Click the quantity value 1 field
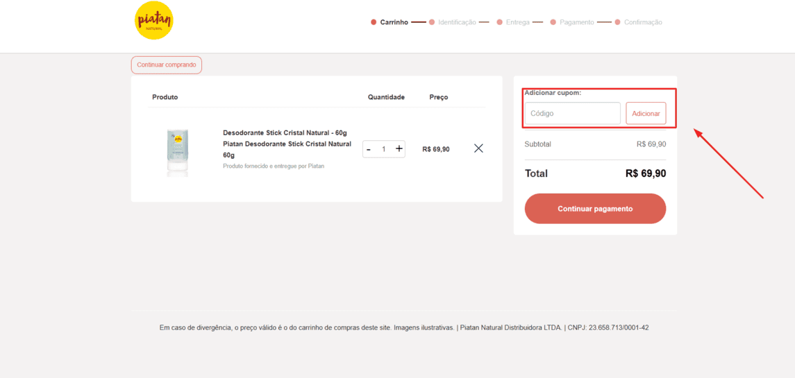The width and height of the screenshot is (795, 378). [384, 149]
